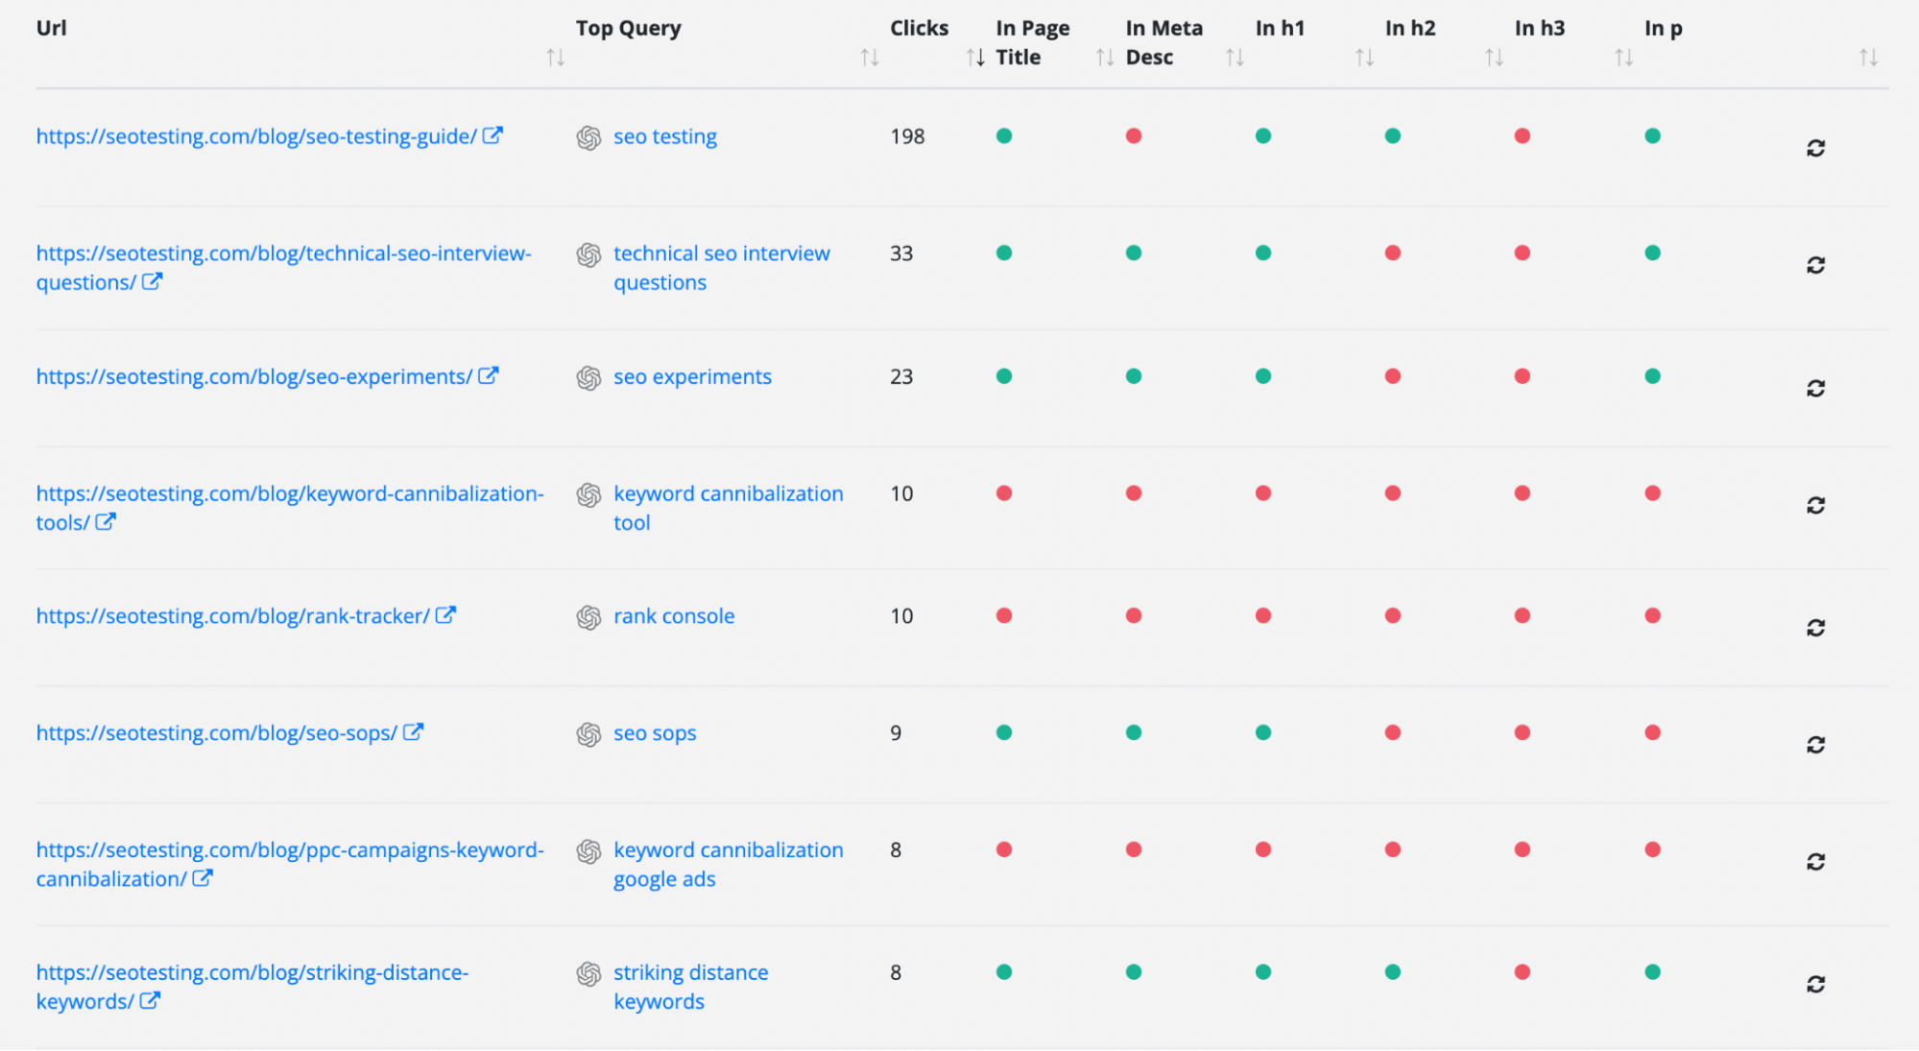The image size is (1919, 1051).
Task: Click red In p dot for seo sops
Action: pos(1652,733)
